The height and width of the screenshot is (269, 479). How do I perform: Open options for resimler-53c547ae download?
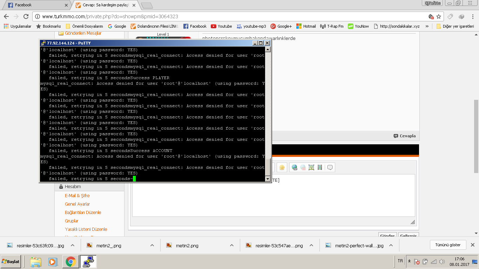click(311, 245)
